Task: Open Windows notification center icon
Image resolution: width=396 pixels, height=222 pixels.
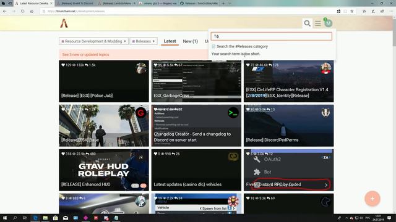Action: (389, 218)
